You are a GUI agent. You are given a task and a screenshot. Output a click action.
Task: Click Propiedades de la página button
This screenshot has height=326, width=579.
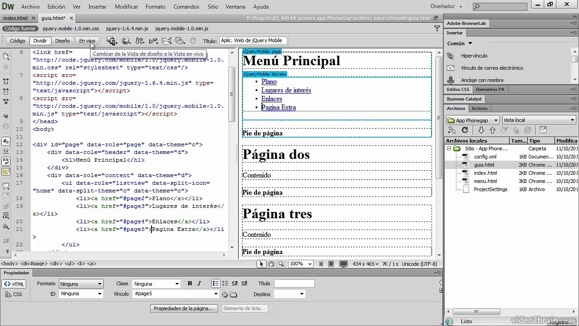(x=184, y=308)
